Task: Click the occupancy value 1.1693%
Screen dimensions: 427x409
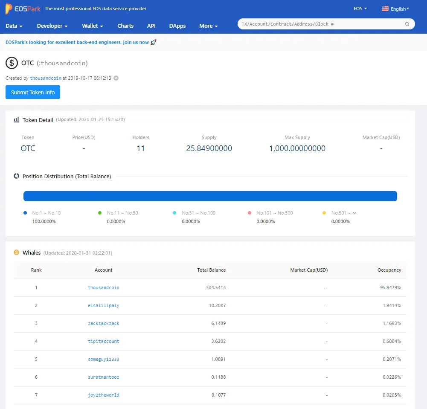Action: point(392,324)
